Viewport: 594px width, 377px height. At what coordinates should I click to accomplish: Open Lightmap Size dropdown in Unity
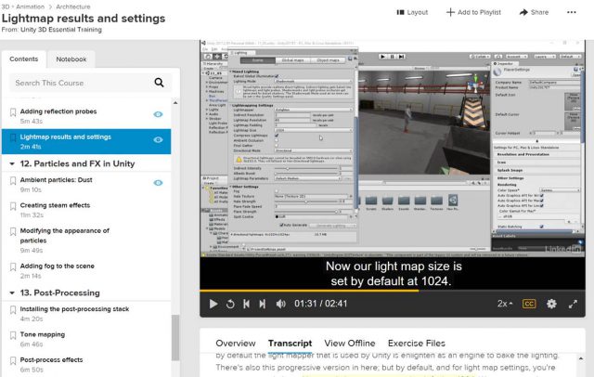(314, 130)
